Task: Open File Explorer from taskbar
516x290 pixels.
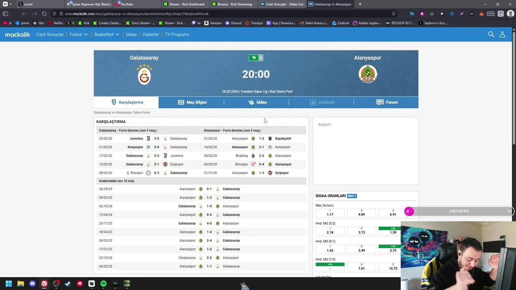Action: [21, 284]
